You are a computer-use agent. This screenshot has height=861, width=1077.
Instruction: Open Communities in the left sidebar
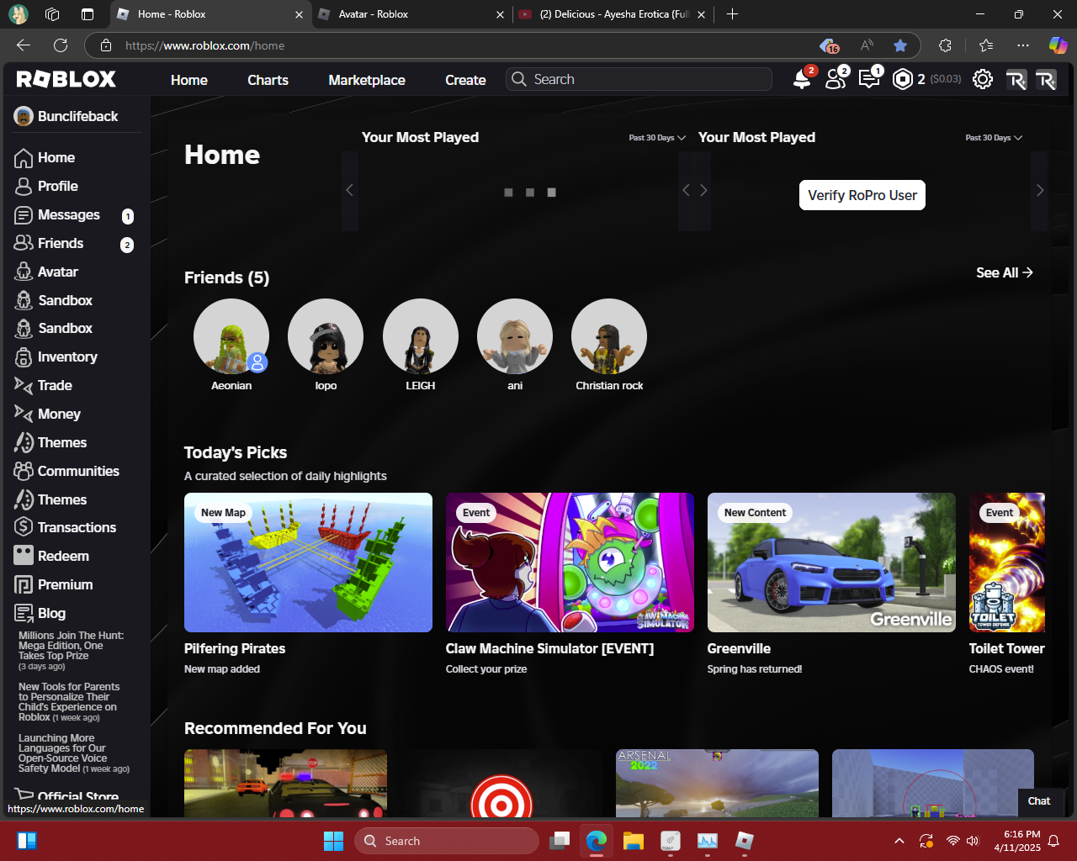(78, 471)
